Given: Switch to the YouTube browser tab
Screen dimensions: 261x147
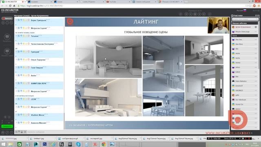Looking at the screenshot, I should (118, 2).
